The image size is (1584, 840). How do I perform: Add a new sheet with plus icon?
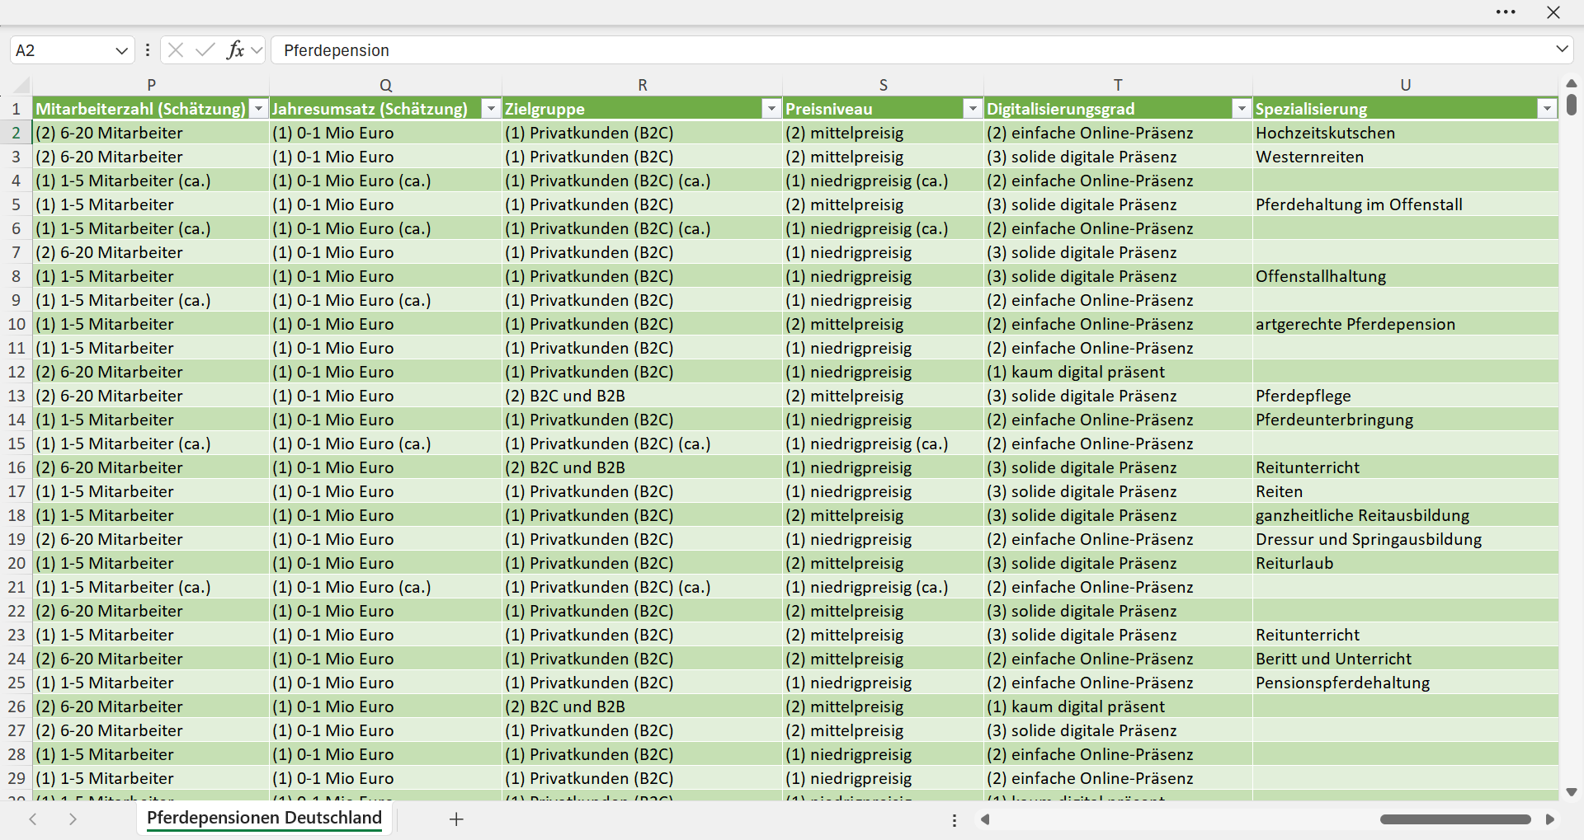click(x=456, y=819)
